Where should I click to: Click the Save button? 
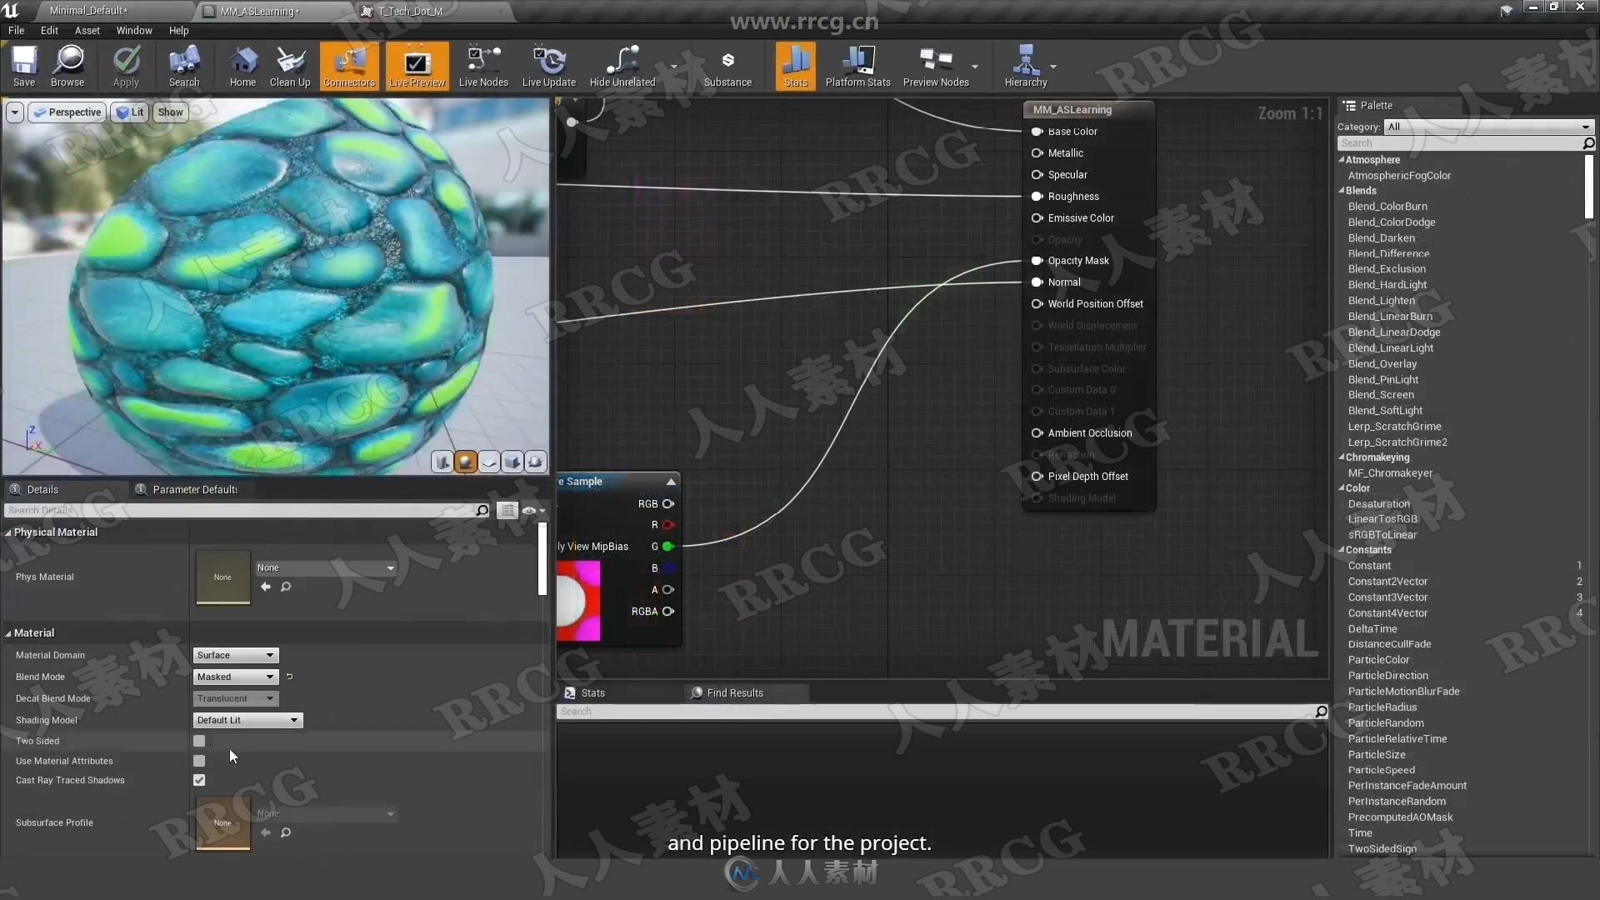pyautogui.click(x=23, y=67)
